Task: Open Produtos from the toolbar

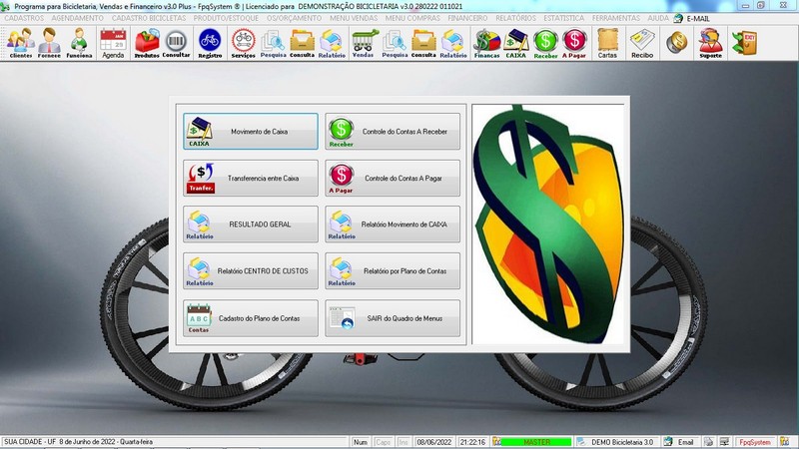Action: click(147, 43)
